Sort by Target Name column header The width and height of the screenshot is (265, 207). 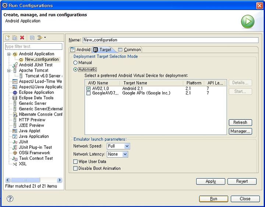(x=152, y=83)
